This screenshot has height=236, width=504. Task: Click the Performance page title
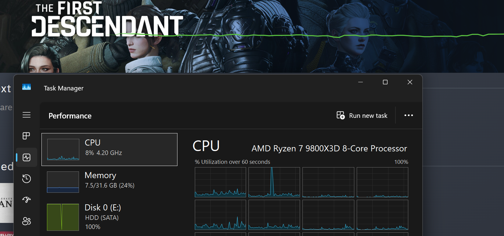point(70,116)
